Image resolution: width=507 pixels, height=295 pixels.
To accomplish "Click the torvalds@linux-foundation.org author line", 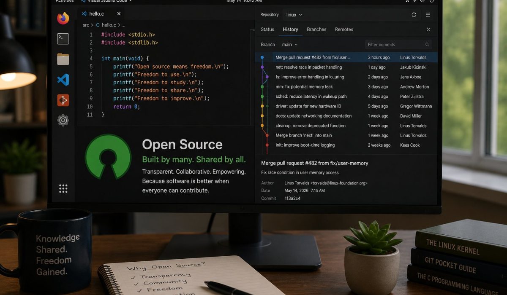I will pos(326,183).
